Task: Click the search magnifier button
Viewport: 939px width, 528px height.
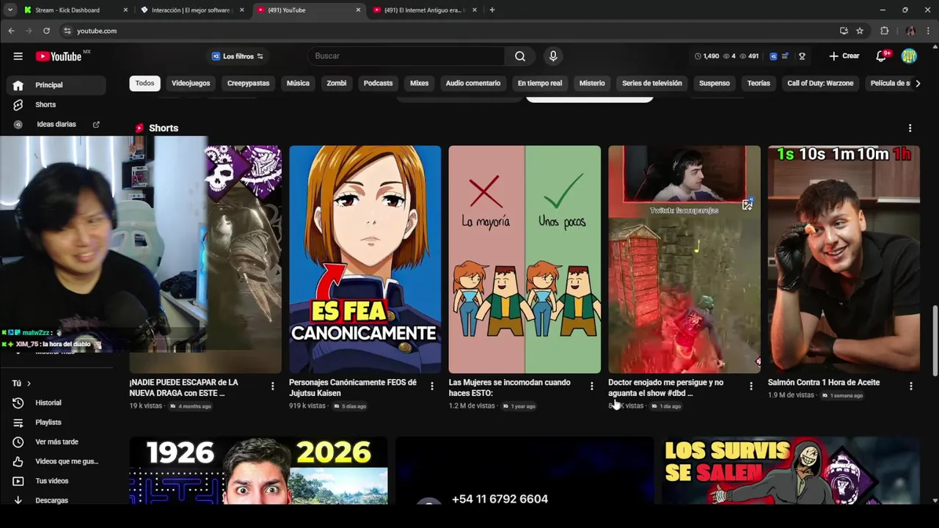Action: [520, 56]
